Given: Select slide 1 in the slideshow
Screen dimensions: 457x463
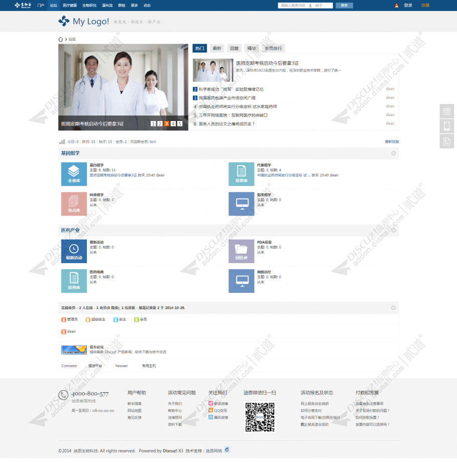Looking at the screenshot, I should pos(153,124).
